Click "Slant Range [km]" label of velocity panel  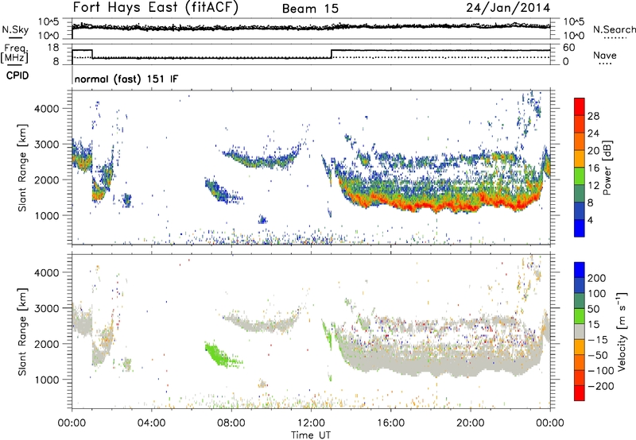(22, 332)
